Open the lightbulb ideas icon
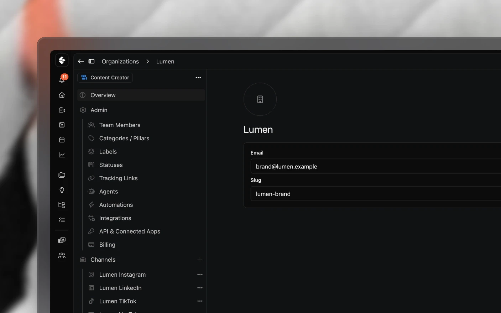 pos(62,190)
